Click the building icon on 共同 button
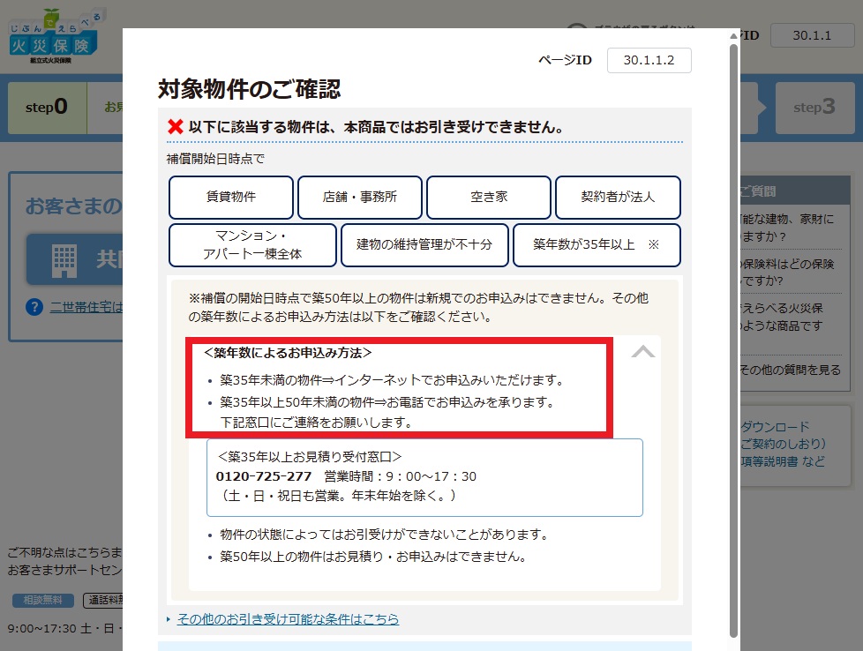 [x=64, y=259]
